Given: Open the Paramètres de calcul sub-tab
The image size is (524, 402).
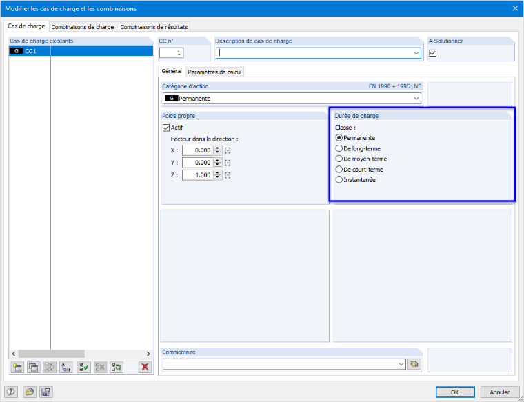Looking at the screenshot, I should point(214,72).
